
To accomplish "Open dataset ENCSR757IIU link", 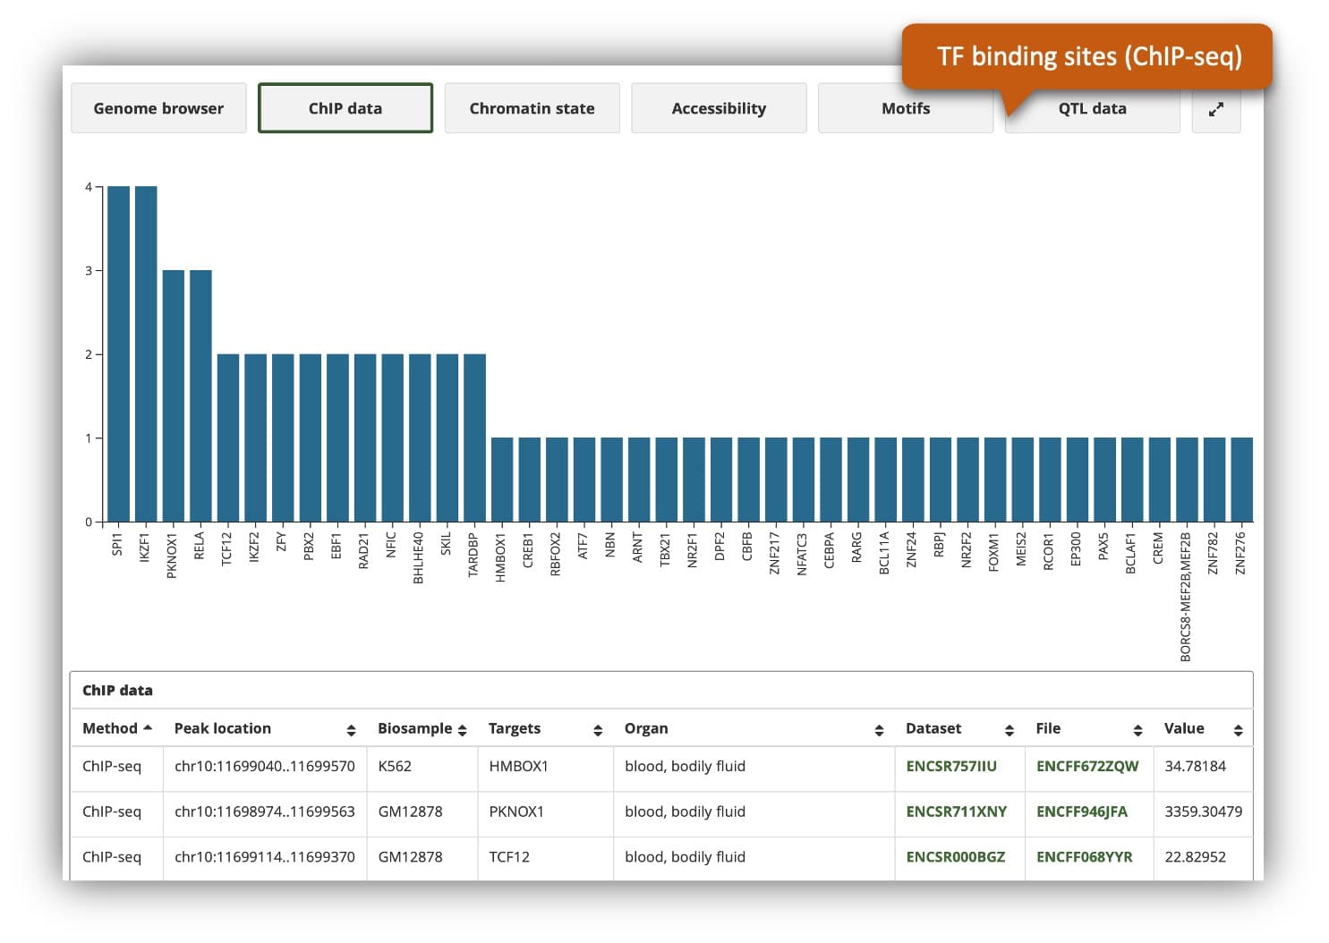I will click(x=951, y=766).
